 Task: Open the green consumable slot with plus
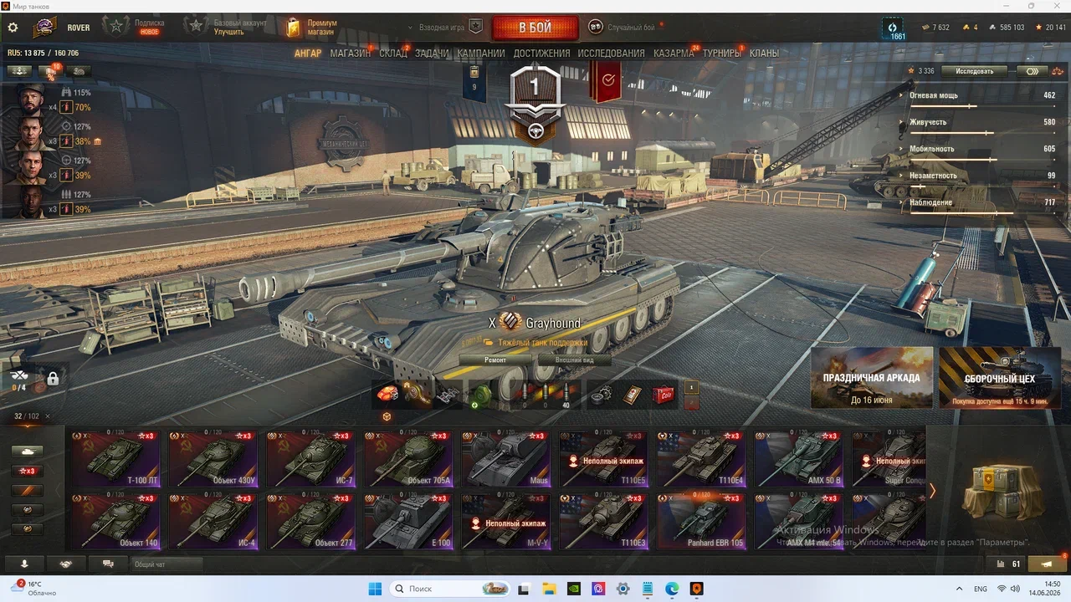[479, 394]
